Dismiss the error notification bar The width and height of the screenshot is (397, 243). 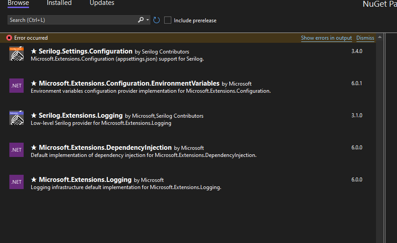(x=365, y=38)
